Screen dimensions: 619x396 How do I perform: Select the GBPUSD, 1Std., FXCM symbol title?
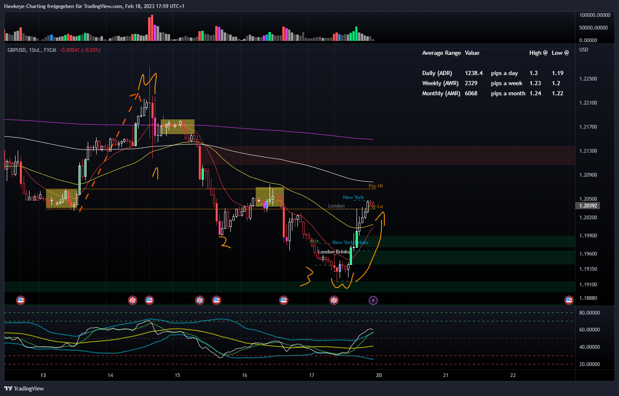coord(32,50)
